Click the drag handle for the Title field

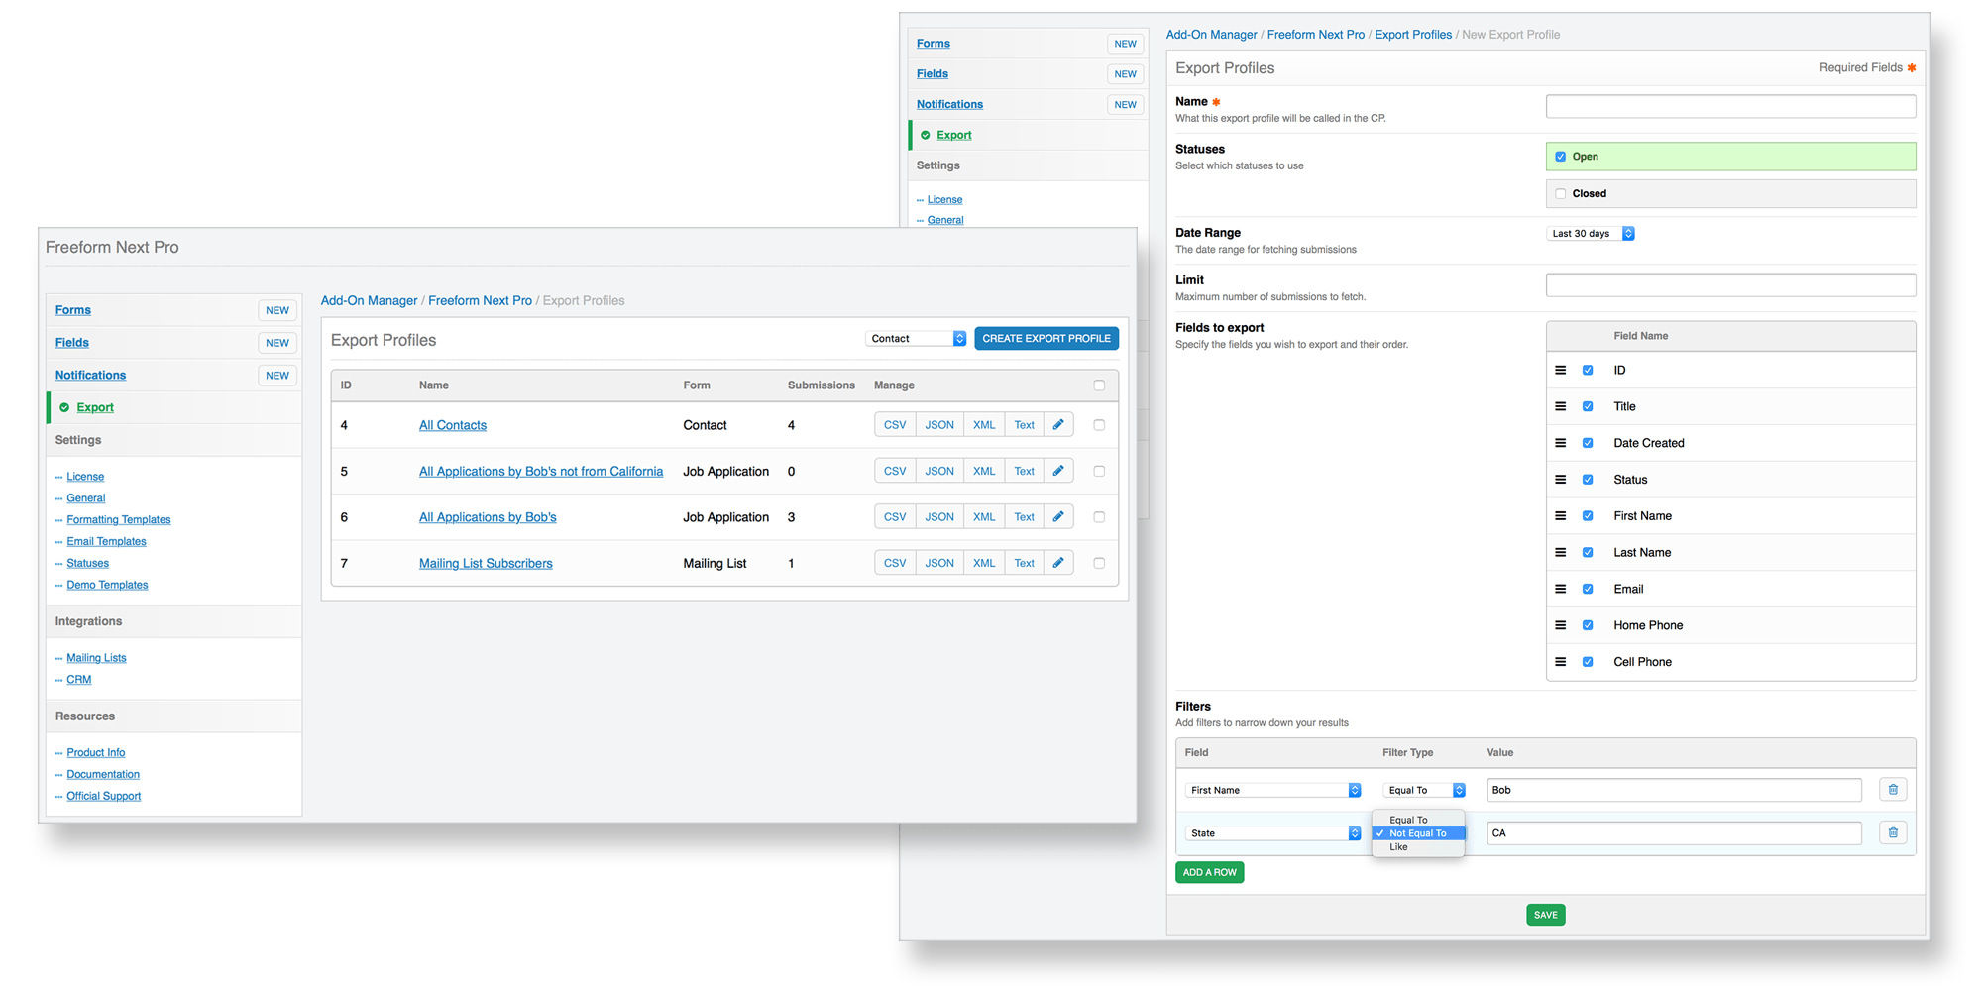[x=1561, y=406]
